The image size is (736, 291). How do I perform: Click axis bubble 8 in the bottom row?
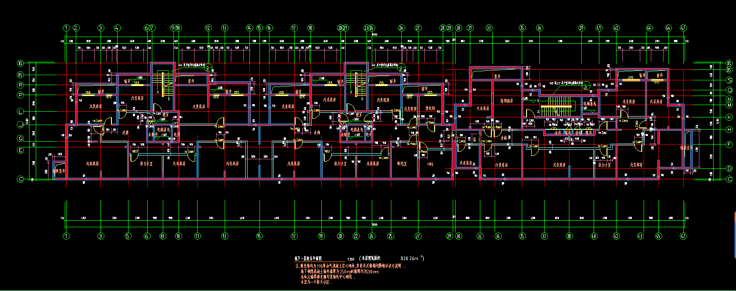[x=162, y=236]
